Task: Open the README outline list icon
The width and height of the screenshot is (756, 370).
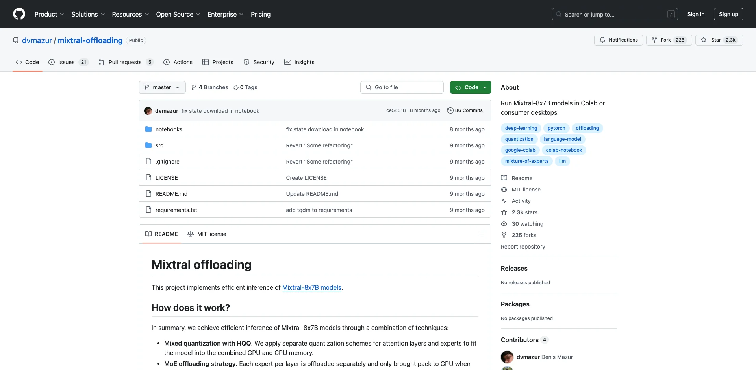Action: [x=481, y=234]
